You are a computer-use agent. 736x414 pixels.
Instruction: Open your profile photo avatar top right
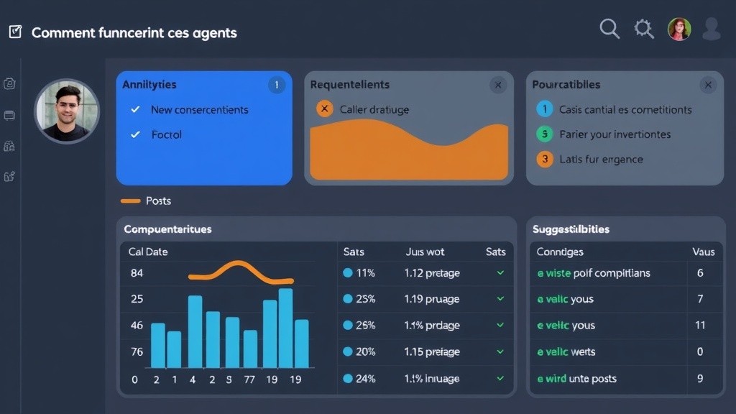(678, 29)
